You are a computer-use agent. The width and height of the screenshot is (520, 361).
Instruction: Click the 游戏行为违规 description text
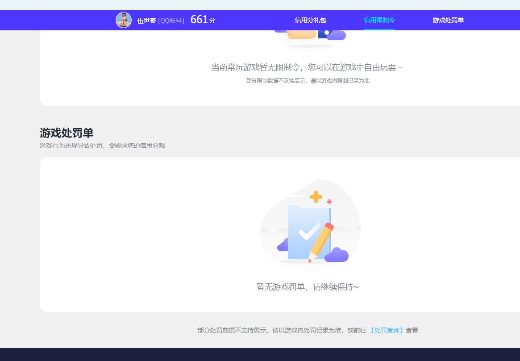click(103, 145)
